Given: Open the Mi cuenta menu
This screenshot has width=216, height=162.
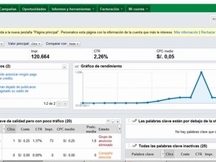Looking at the screenshot, I should click(138, 9).
